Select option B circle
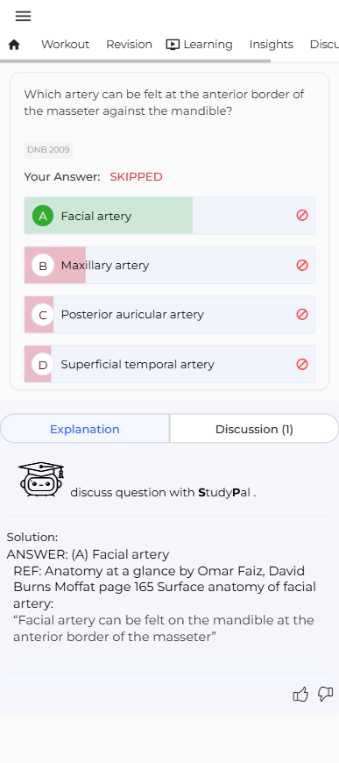339x763 pixels. click(43, 266)
